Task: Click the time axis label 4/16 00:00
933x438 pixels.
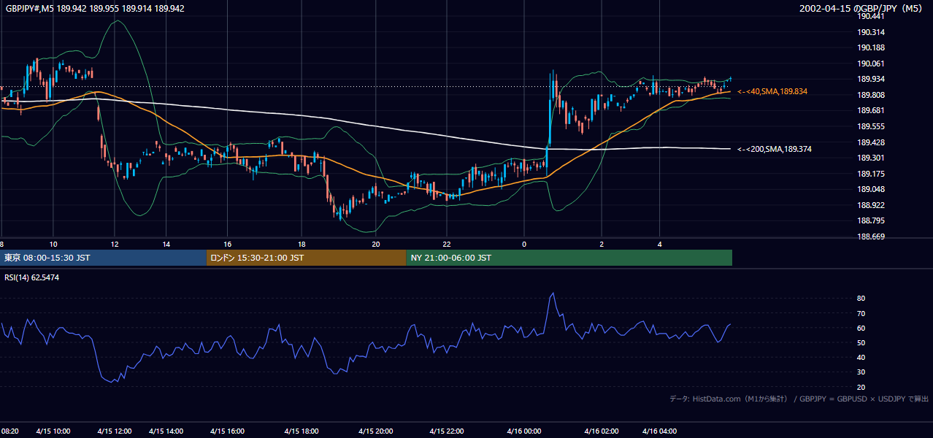Action: (523, 431)
